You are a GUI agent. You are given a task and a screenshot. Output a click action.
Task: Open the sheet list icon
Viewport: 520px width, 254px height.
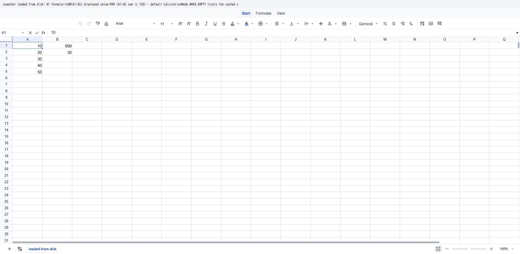coord(20,249)
